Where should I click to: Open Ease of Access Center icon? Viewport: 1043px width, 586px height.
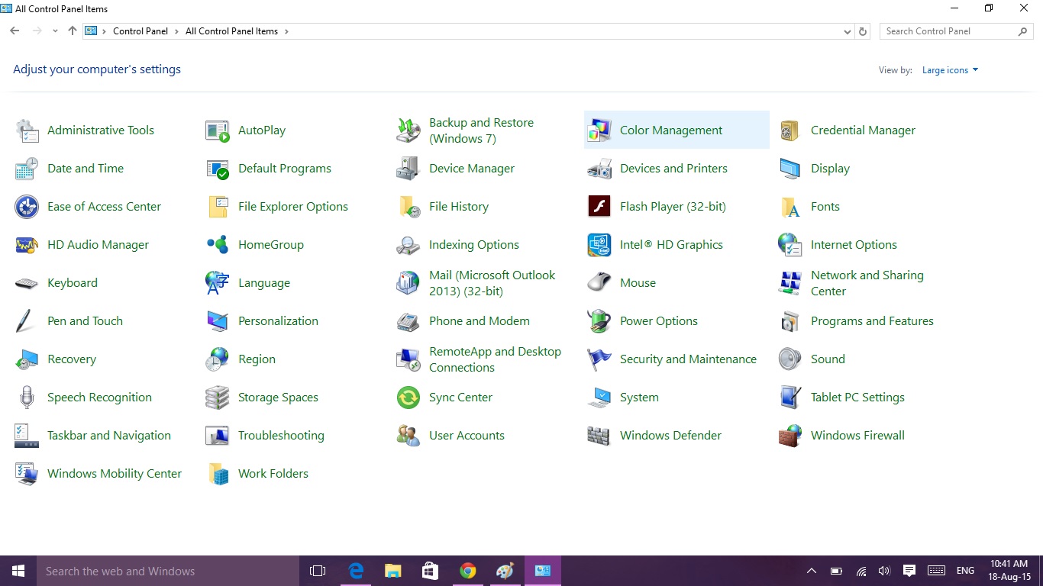click(x=27, y=207)
